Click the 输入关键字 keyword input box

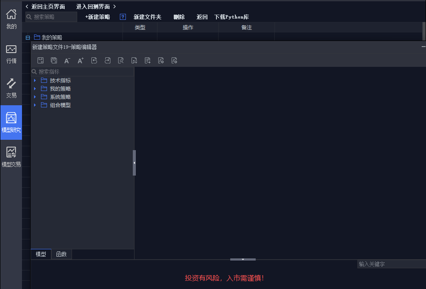pyautogui.click(x=391, y=264)
